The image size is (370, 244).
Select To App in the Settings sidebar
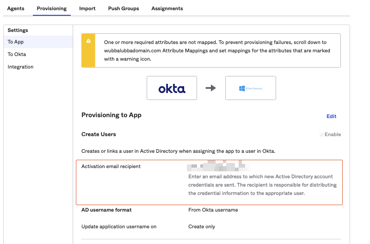pos(16,42)
